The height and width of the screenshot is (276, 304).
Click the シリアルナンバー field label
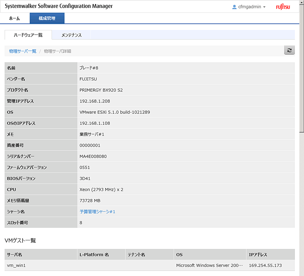[21, 156]
